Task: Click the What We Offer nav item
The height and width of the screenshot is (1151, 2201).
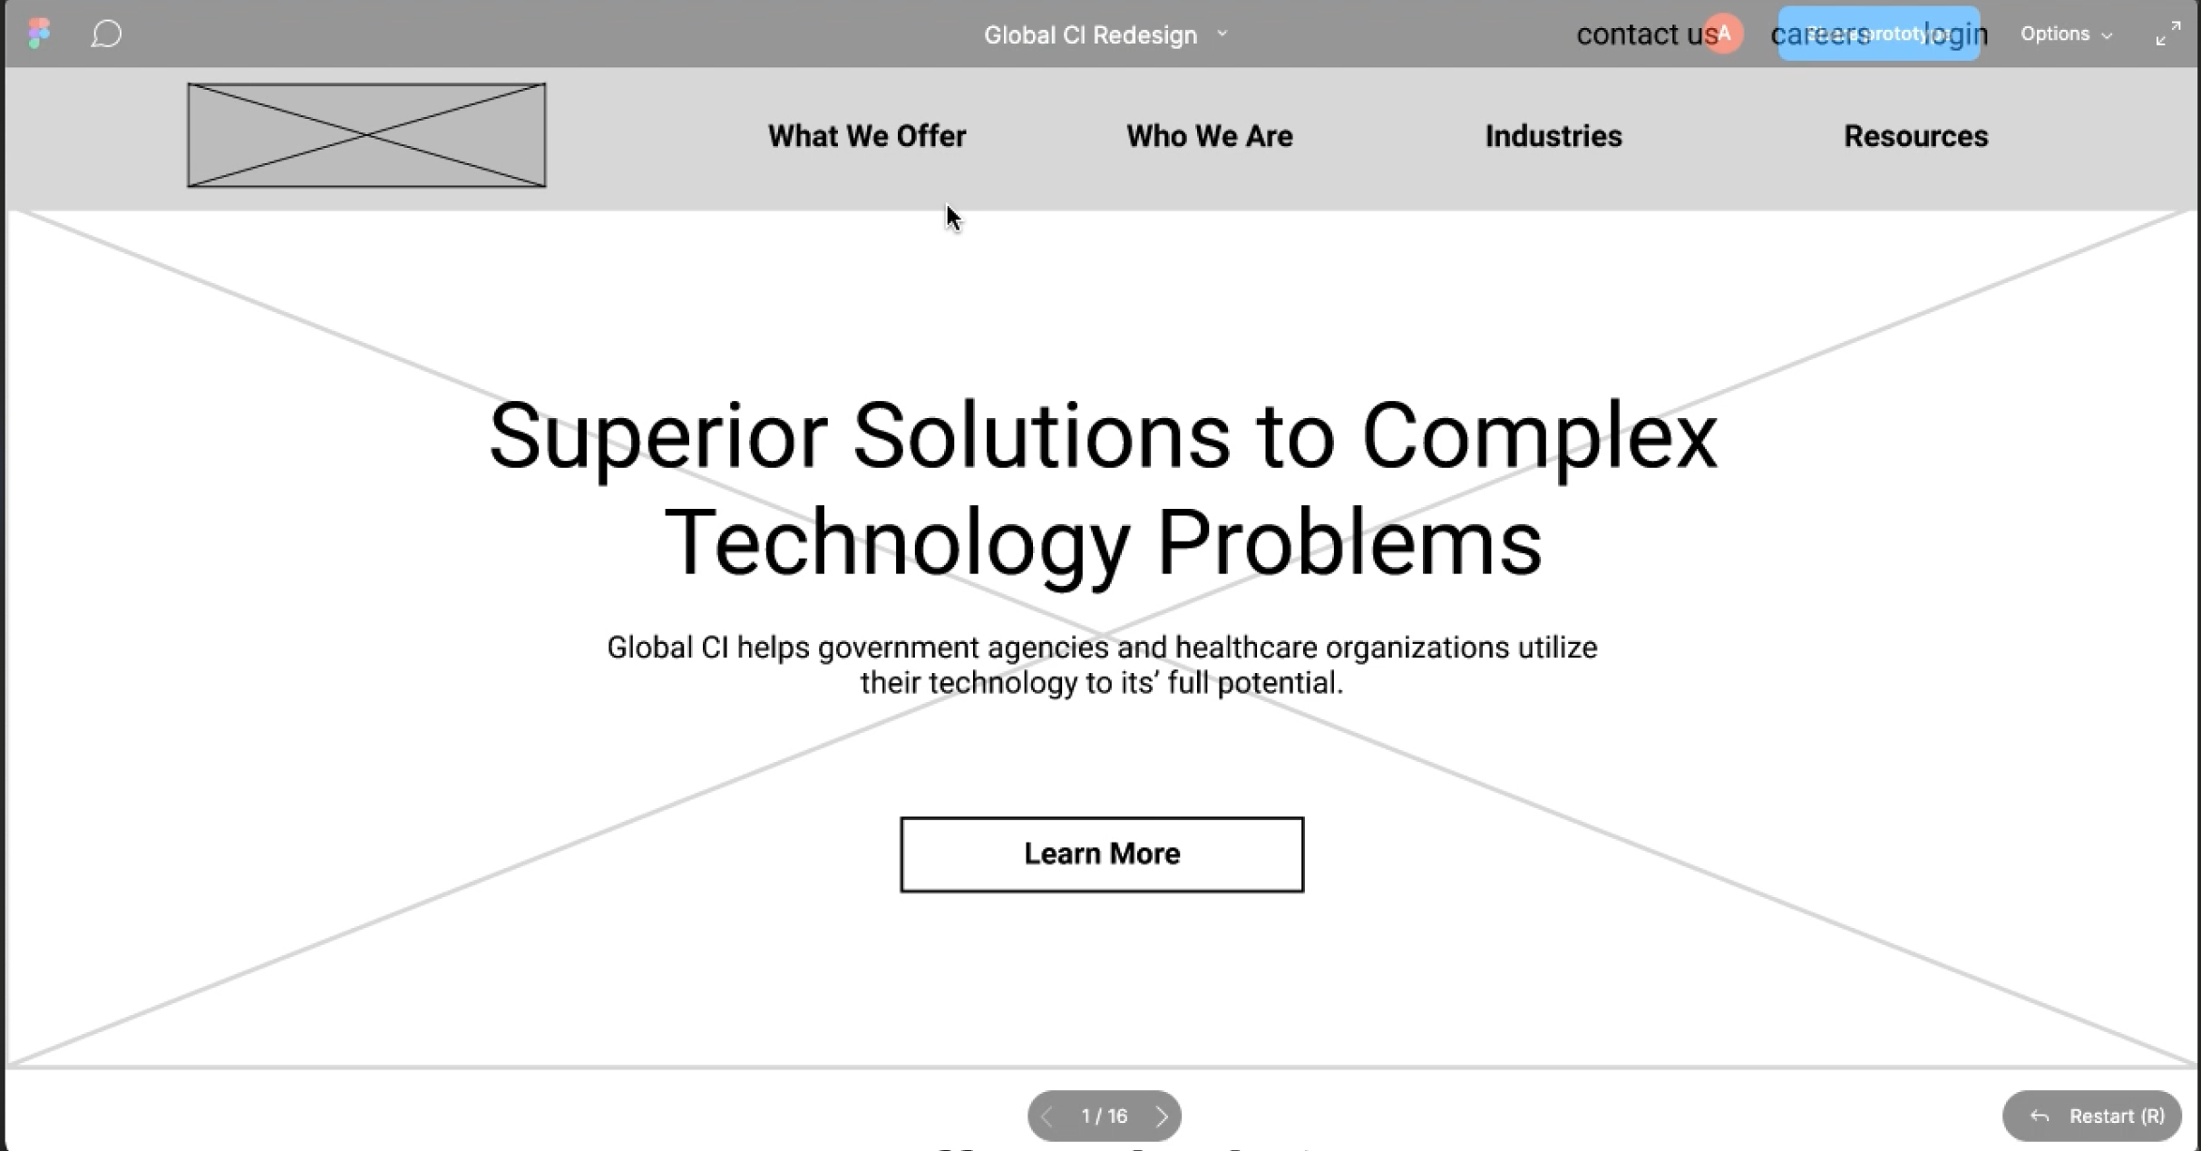Action: [x=866, y=135]
